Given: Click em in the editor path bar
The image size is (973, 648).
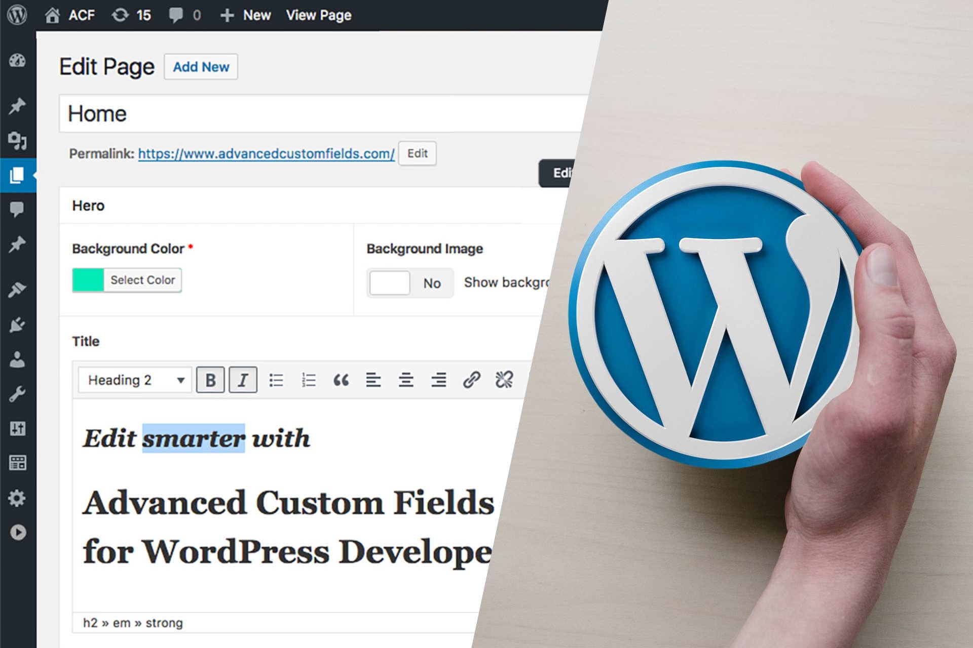Looking at the screenshot, I should [122, 623].
